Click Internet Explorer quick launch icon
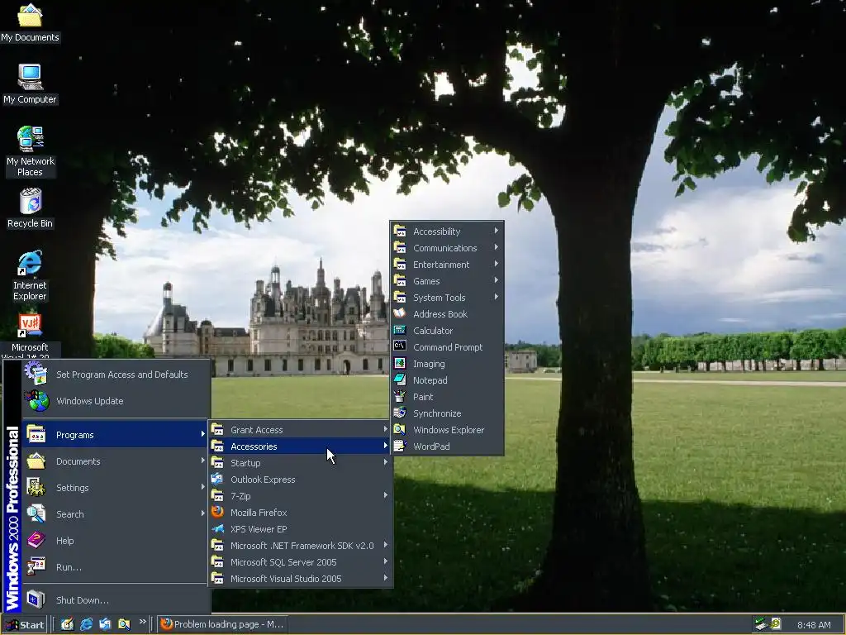The image size is (846, 635). coord(86,624)
